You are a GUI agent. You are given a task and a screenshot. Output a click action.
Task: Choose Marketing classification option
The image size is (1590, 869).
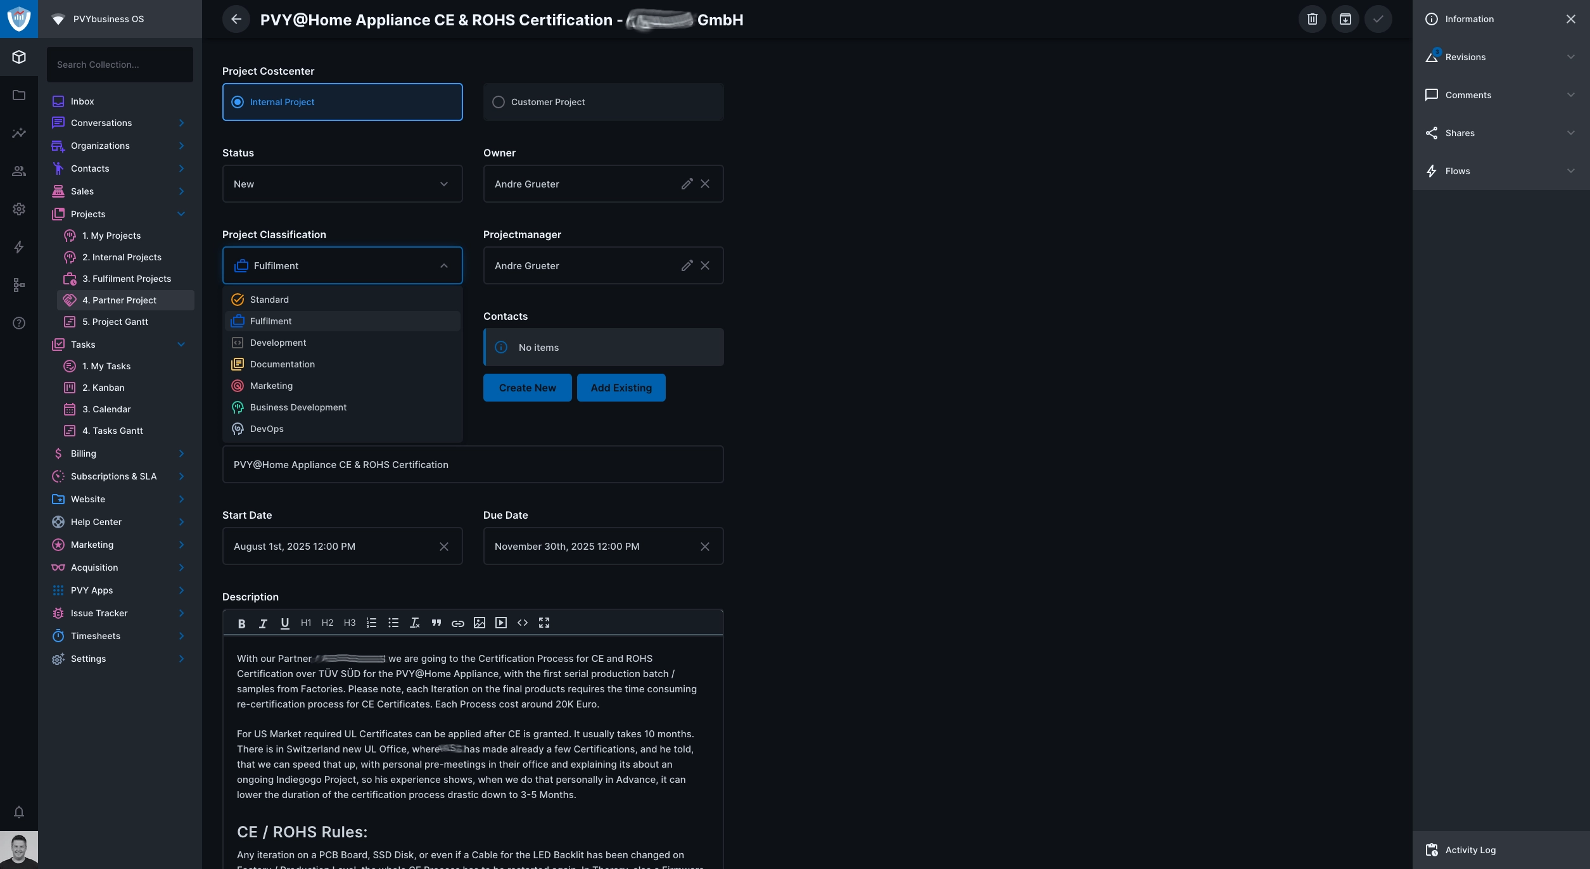343,386
